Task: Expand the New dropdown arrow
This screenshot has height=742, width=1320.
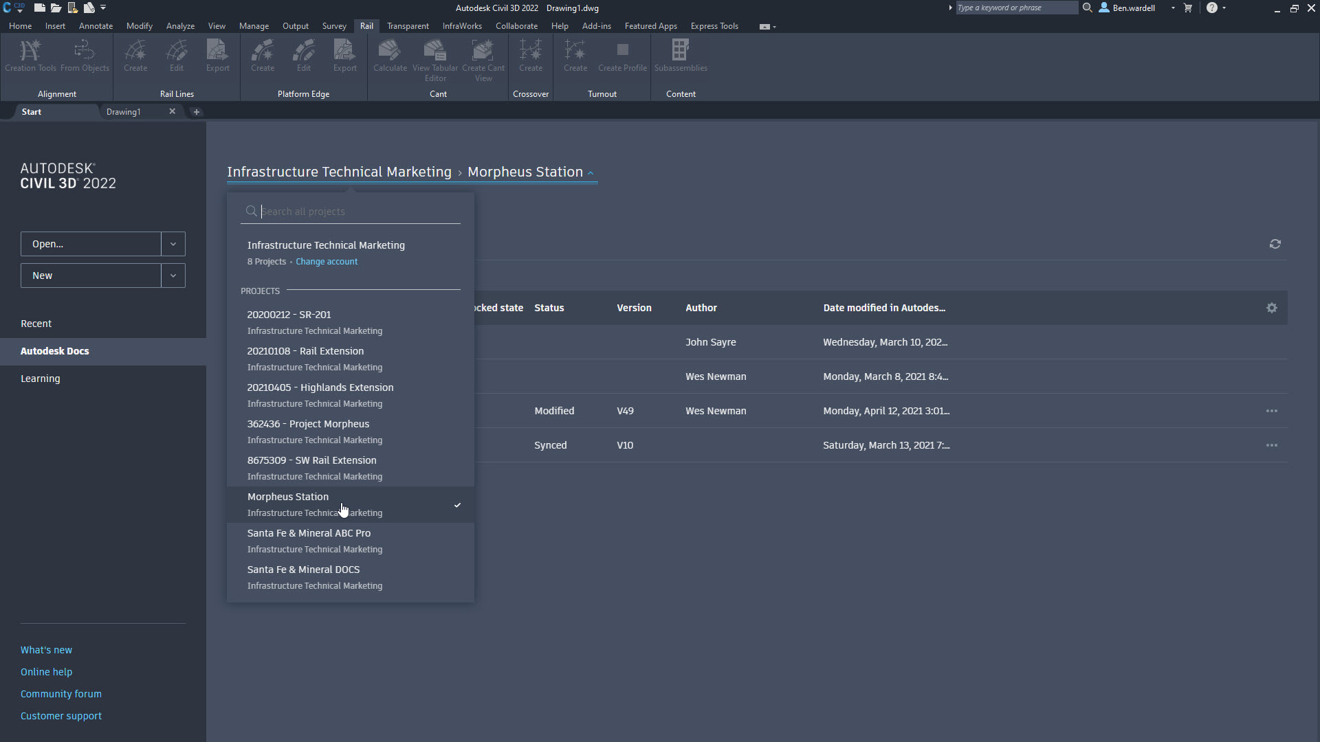Action: pos(173,276)
